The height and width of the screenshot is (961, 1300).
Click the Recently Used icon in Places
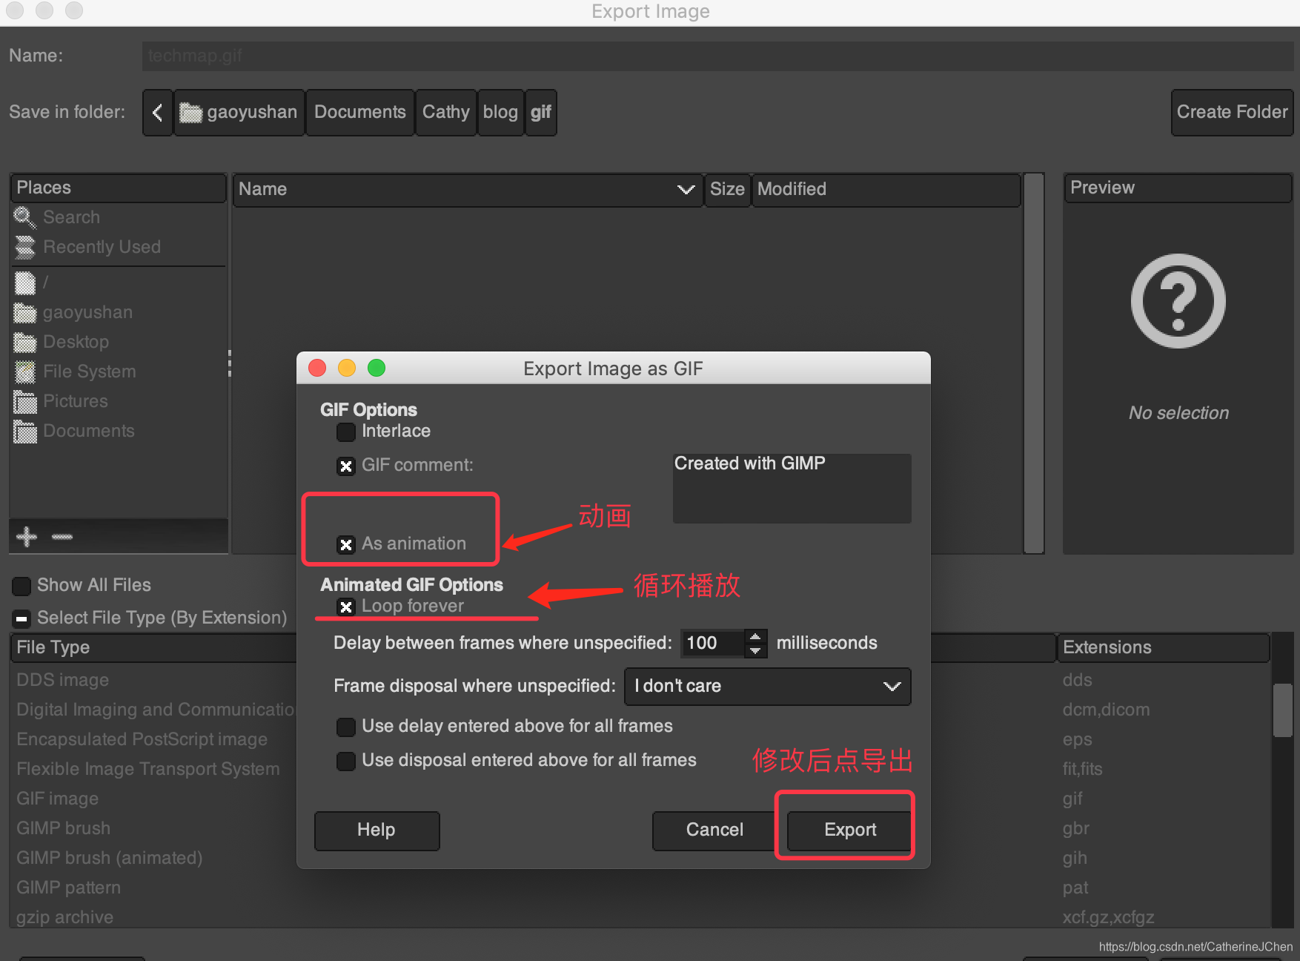click(x=24, y=247)
